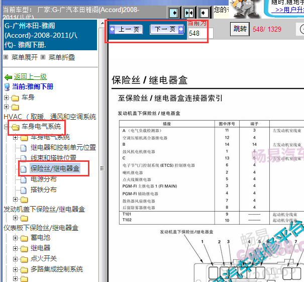Expand the 点火开关 folder

[15, 259]
